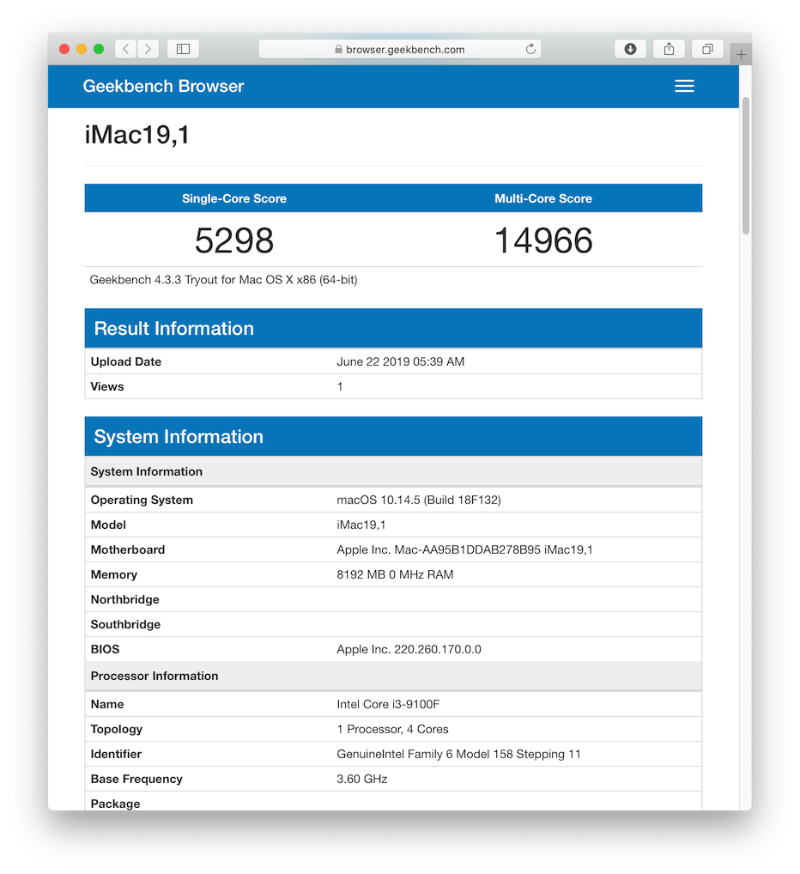Image resolution: width=800 pixels, height=874 pixels.
Task: Click the Views row label
Action: [x=107, y=387]
